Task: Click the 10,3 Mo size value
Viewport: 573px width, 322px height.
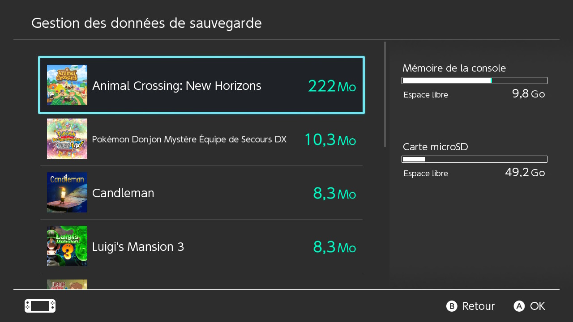Action: (330, 140)
